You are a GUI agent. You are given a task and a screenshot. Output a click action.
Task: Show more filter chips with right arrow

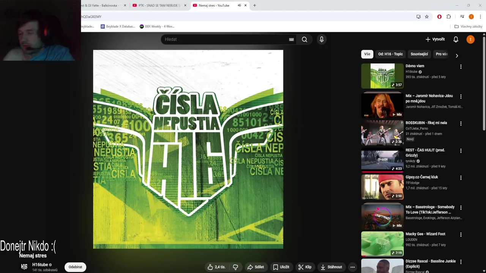(457, 56)
